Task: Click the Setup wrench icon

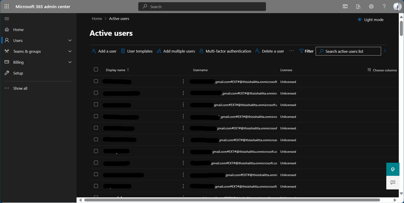Action: click(7, 73)
